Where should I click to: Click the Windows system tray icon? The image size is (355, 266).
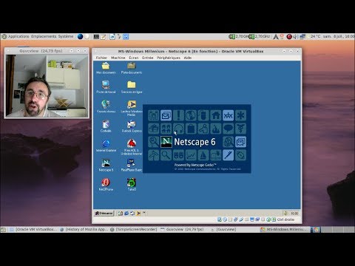click(285, 213)
